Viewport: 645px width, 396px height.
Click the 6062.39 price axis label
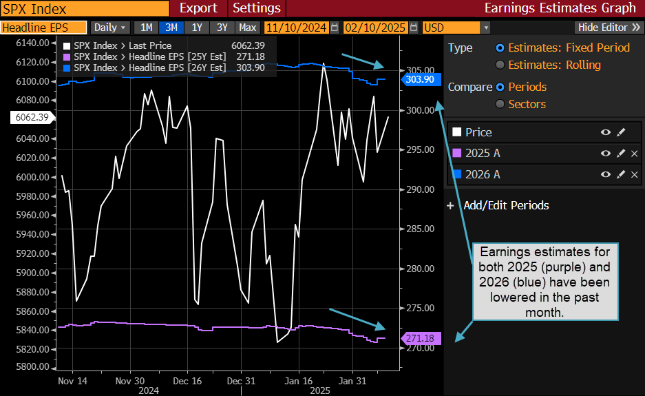32,117
